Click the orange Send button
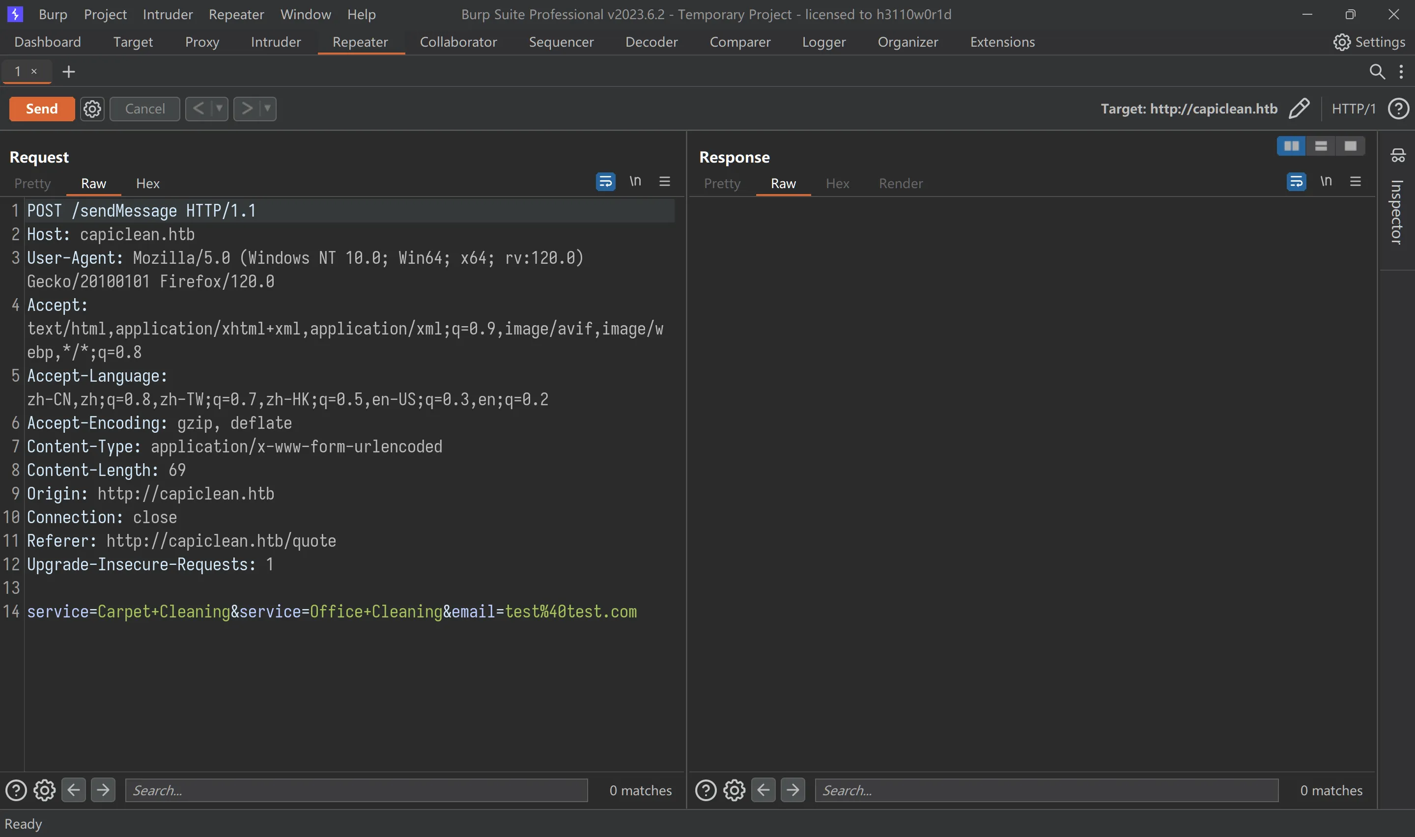 click(42, 109)
